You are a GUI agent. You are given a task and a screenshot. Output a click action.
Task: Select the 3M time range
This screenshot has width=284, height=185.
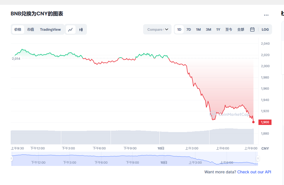pos(208,30)
